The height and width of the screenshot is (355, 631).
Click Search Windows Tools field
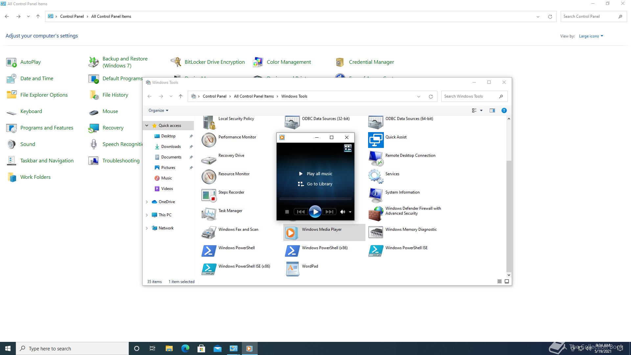tap(474, 96)
